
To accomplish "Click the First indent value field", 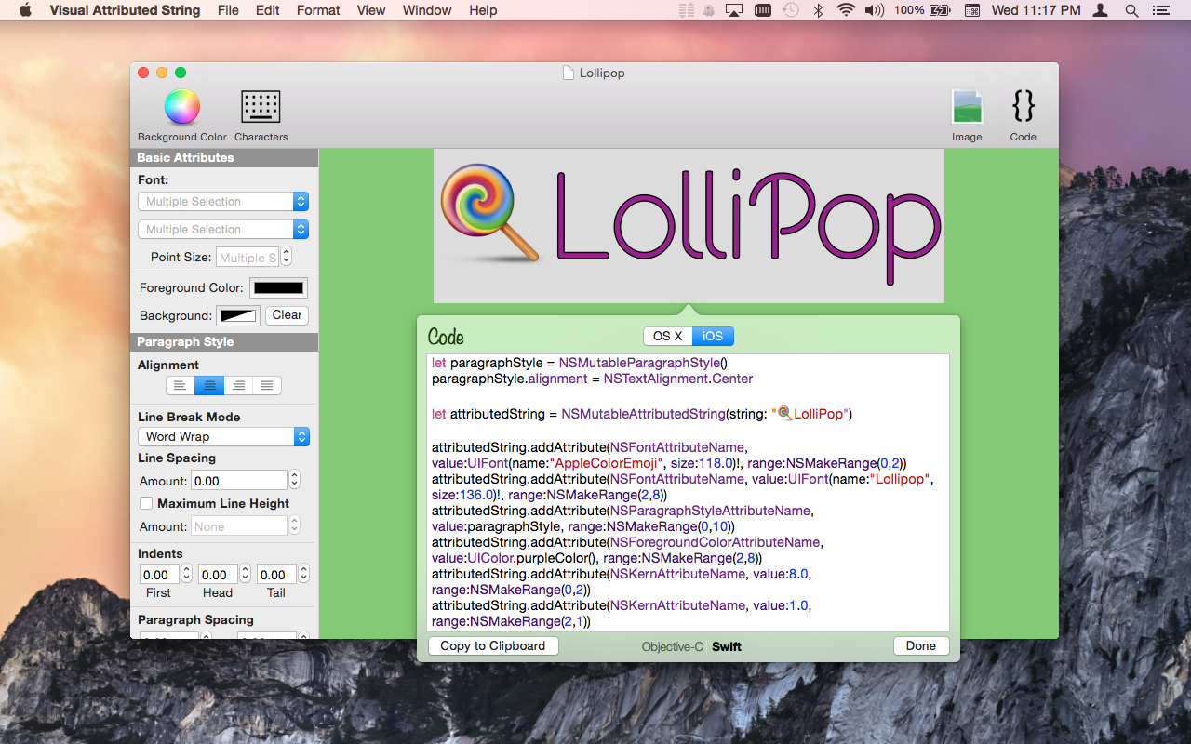I will (x=159, y=575).
